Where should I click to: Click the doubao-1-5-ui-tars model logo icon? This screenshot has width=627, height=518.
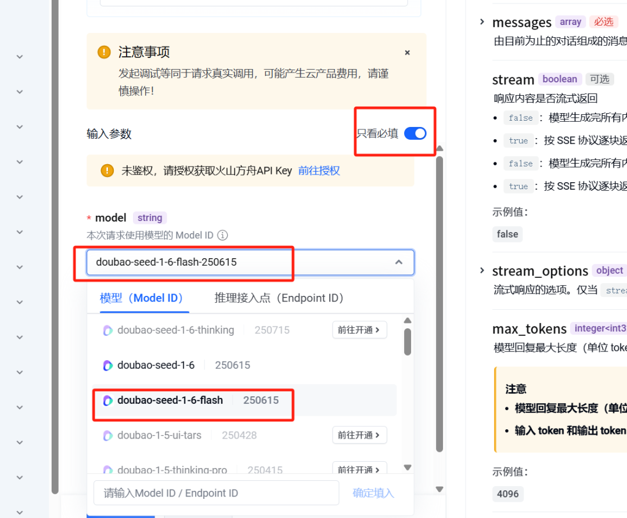(x=107, y=436)
